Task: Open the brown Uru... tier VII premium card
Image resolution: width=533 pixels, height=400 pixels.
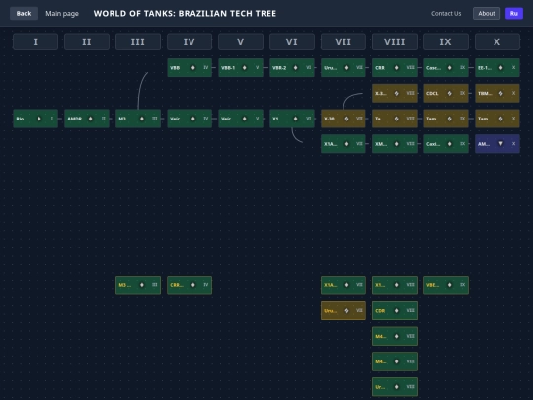Action: (x=343, y=310)
